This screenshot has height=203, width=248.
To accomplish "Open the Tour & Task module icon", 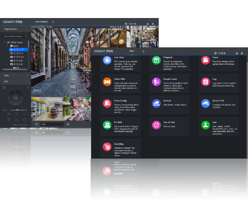I will pos(156,125).
